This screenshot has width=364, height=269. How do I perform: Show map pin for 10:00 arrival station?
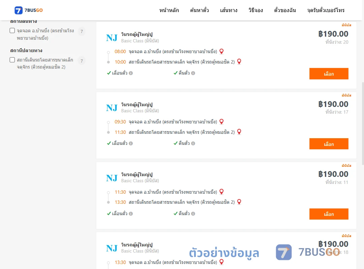point(239,62)
